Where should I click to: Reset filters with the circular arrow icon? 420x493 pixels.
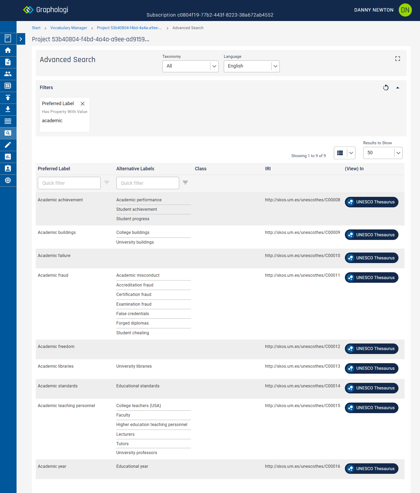tap(386, 88)
